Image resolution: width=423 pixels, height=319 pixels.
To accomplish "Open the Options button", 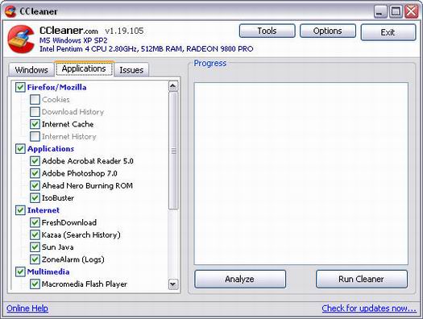I will pos(328,31).
